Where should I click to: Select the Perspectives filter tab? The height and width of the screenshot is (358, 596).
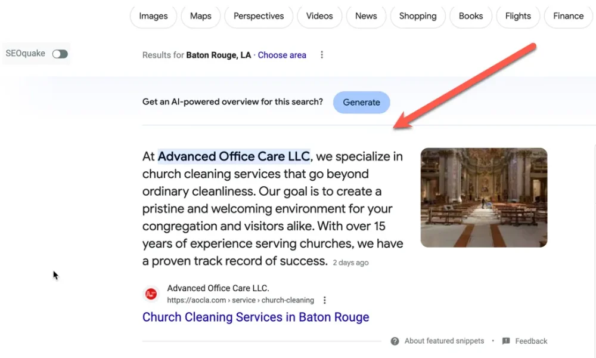click(259, 16)
